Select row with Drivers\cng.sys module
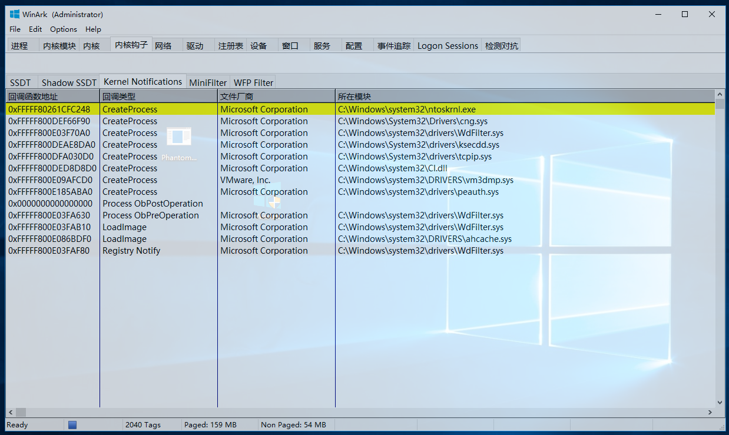 pos(360,121)
